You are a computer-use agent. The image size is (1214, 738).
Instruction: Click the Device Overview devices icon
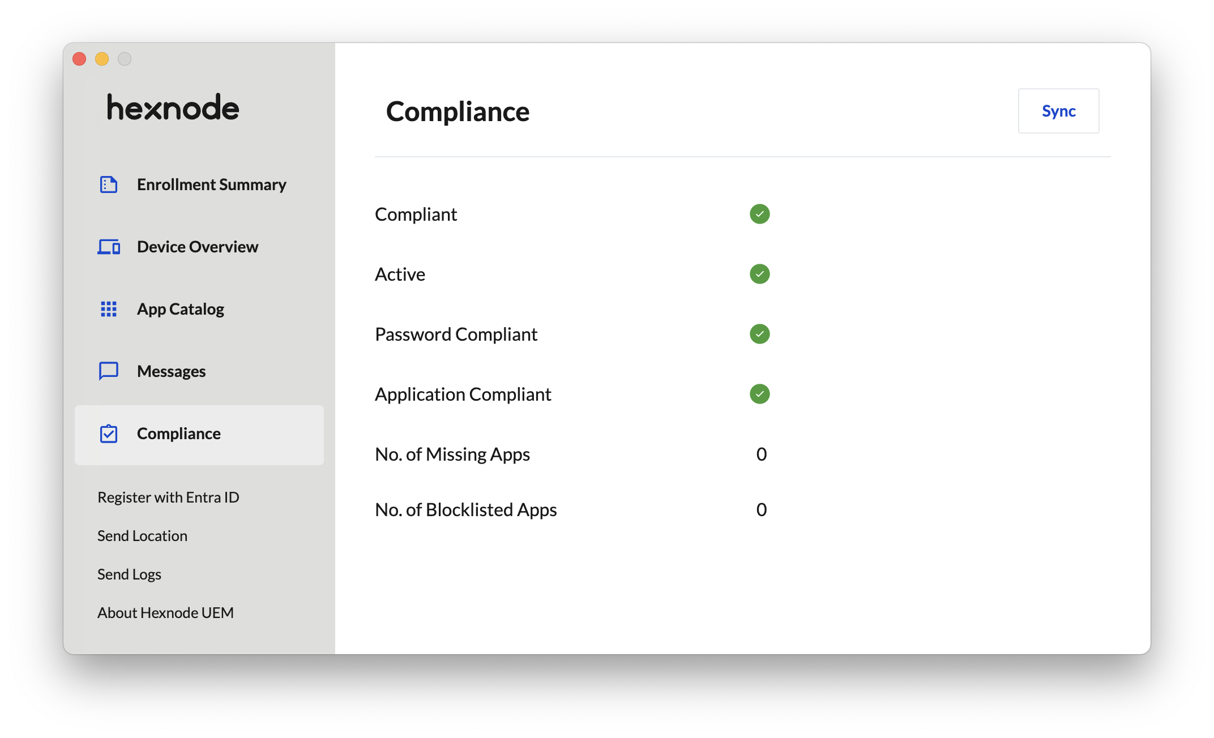coord(108,247)
